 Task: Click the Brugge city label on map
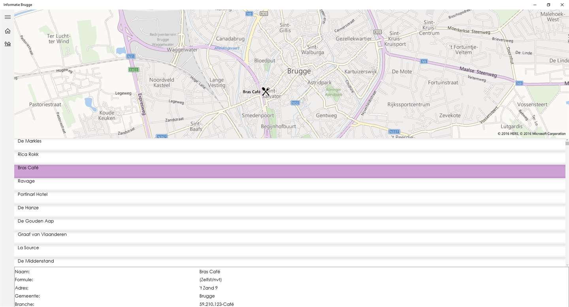point(299,71)
